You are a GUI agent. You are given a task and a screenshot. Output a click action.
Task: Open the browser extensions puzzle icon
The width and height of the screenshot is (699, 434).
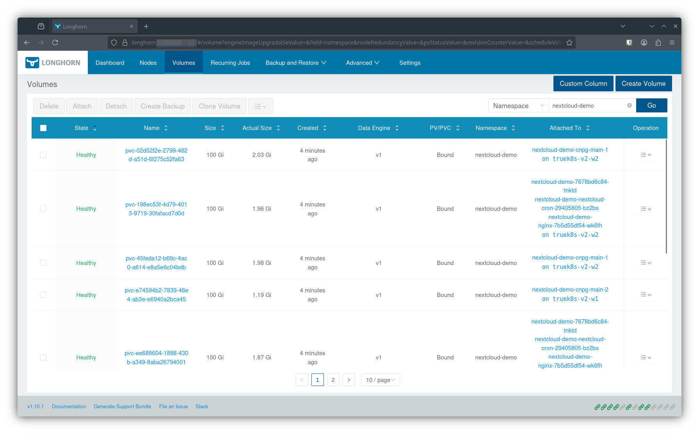tap(658, 43)
